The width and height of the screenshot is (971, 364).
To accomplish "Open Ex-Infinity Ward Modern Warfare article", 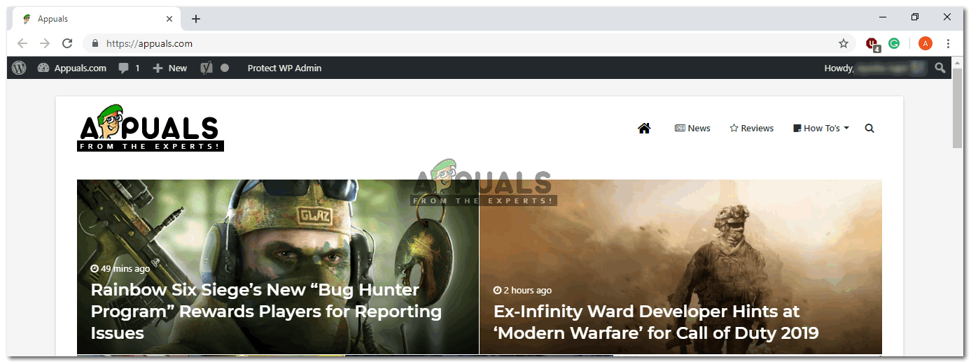I will point(656,322).
